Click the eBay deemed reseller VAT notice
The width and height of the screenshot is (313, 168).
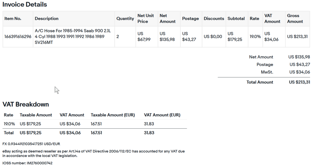pyautogui.click(x=94, y=153)
